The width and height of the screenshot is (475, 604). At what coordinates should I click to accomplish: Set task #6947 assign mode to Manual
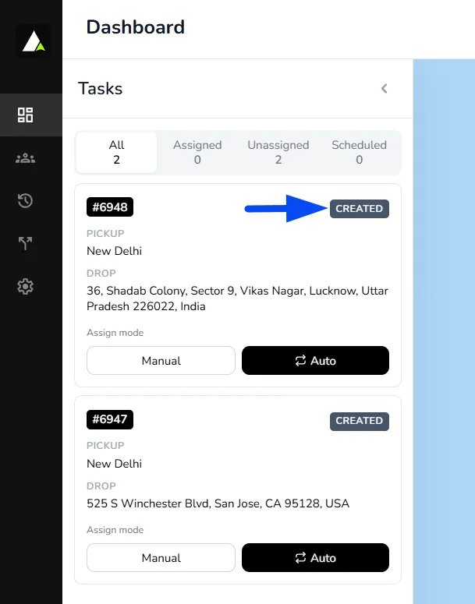pos(161,558)
